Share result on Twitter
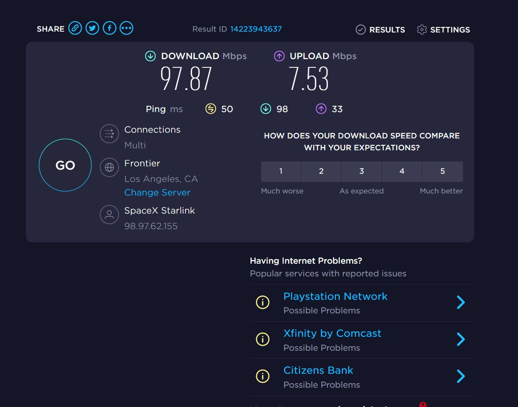The width and height of the screenshot is (518, 407). [x=92, y=28]
